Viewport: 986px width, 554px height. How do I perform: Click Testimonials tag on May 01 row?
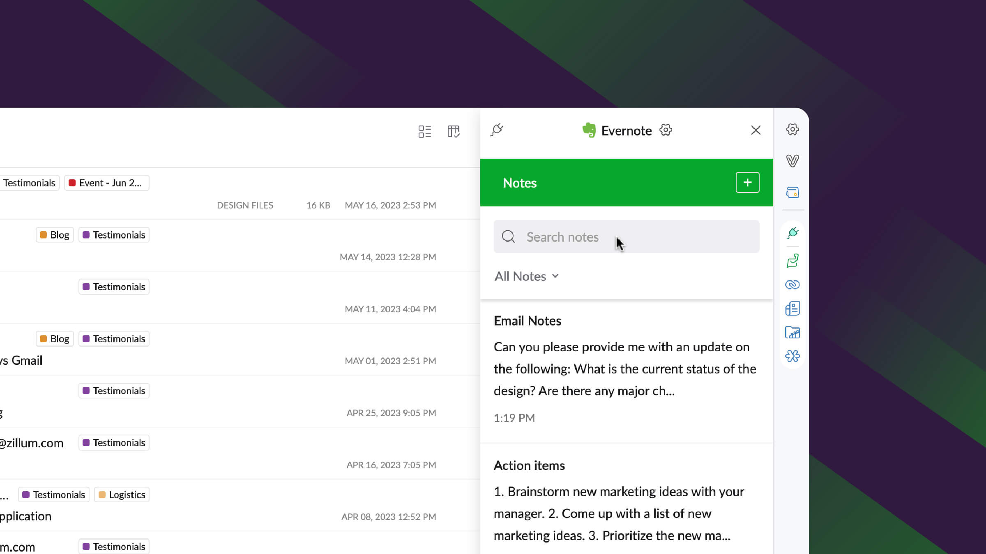[x=114, y=339]
